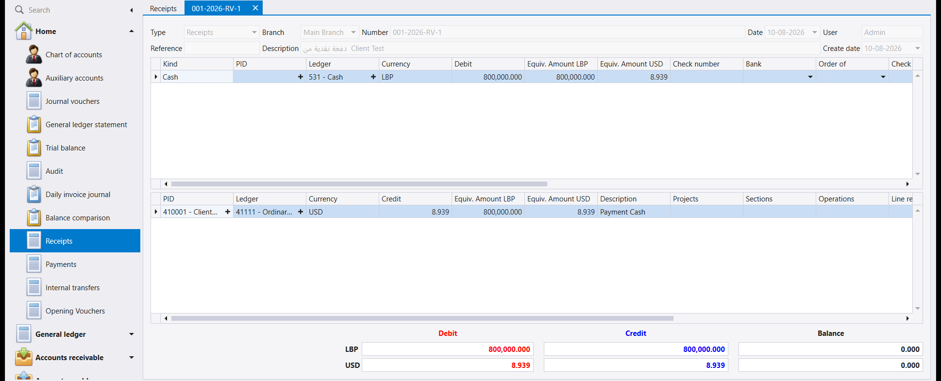This screenshot has width=941, height=381.
Task: Click the Auxiliary accounts person icon
Action: point(34,78)
